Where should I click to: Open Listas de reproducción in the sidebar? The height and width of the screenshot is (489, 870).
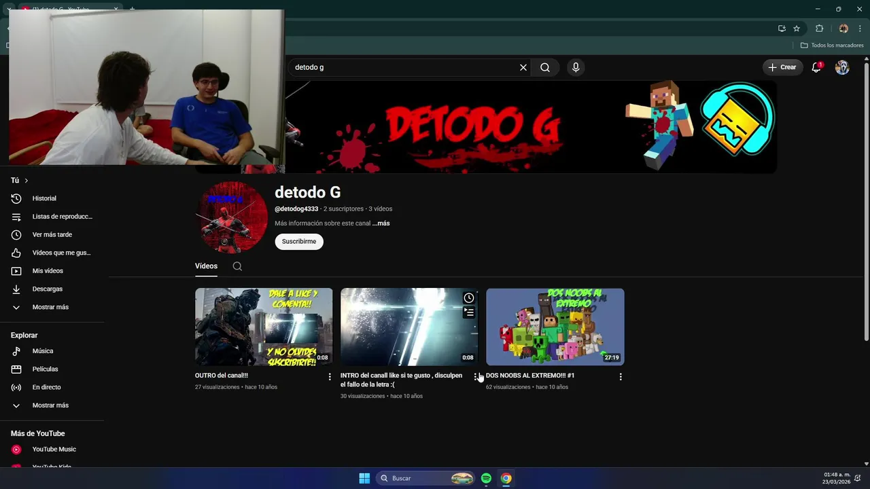pos(53,217)
